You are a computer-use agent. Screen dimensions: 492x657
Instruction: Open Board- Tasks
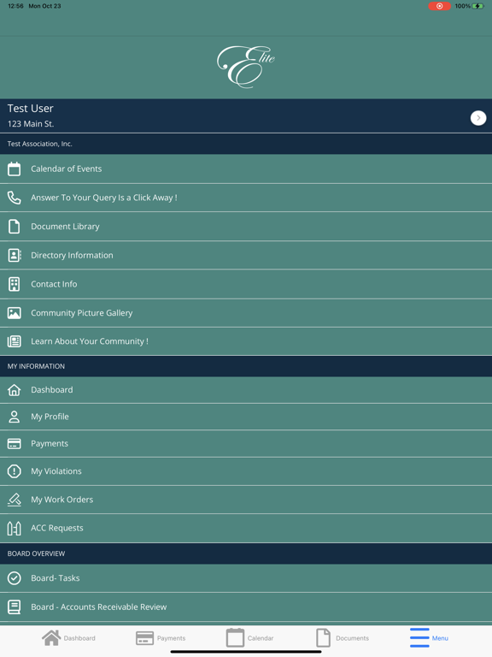coord(246,578)
